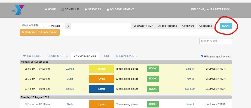Focus the Type to search field
Image resolution: width=251 pixels, height=108 pixels.
point(215,41)
